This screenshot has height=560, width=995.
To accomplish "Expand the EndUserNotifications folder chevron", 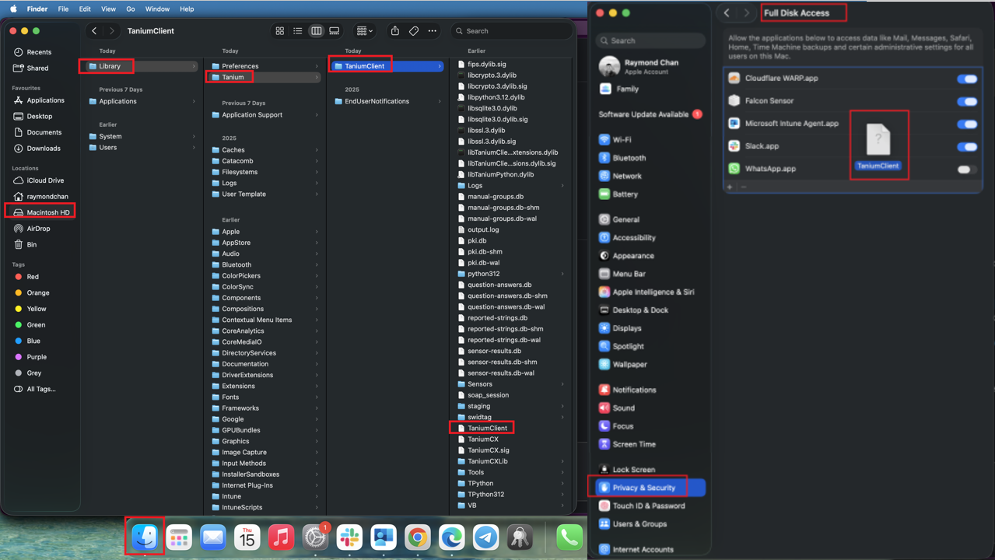I will click(x=440, y=101).
